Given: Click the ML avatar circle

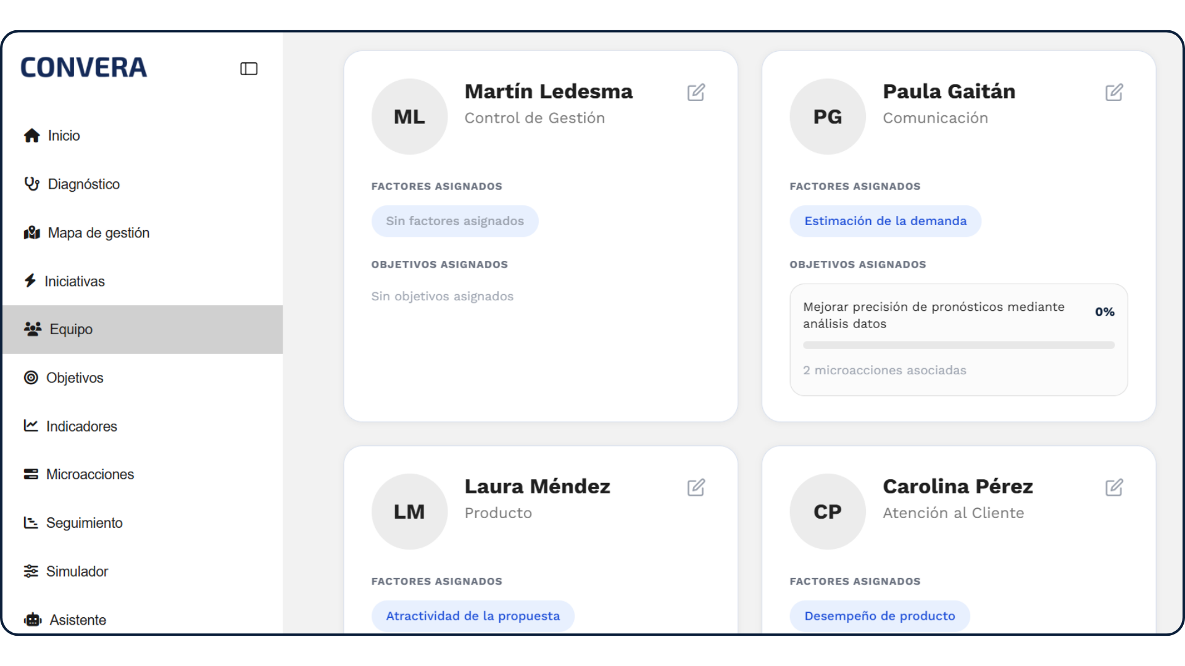Looking at the screenshot, I should (x=409, y=117).
